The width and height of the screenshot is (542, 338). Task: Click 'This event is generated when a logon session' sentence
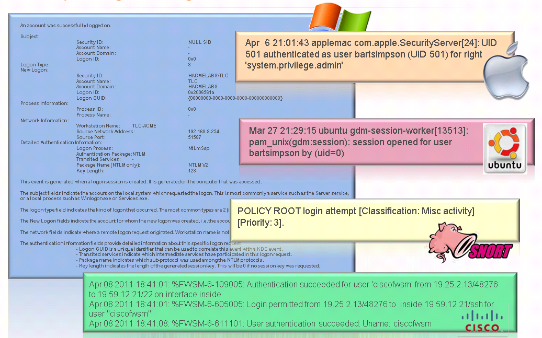click(141, 182)
